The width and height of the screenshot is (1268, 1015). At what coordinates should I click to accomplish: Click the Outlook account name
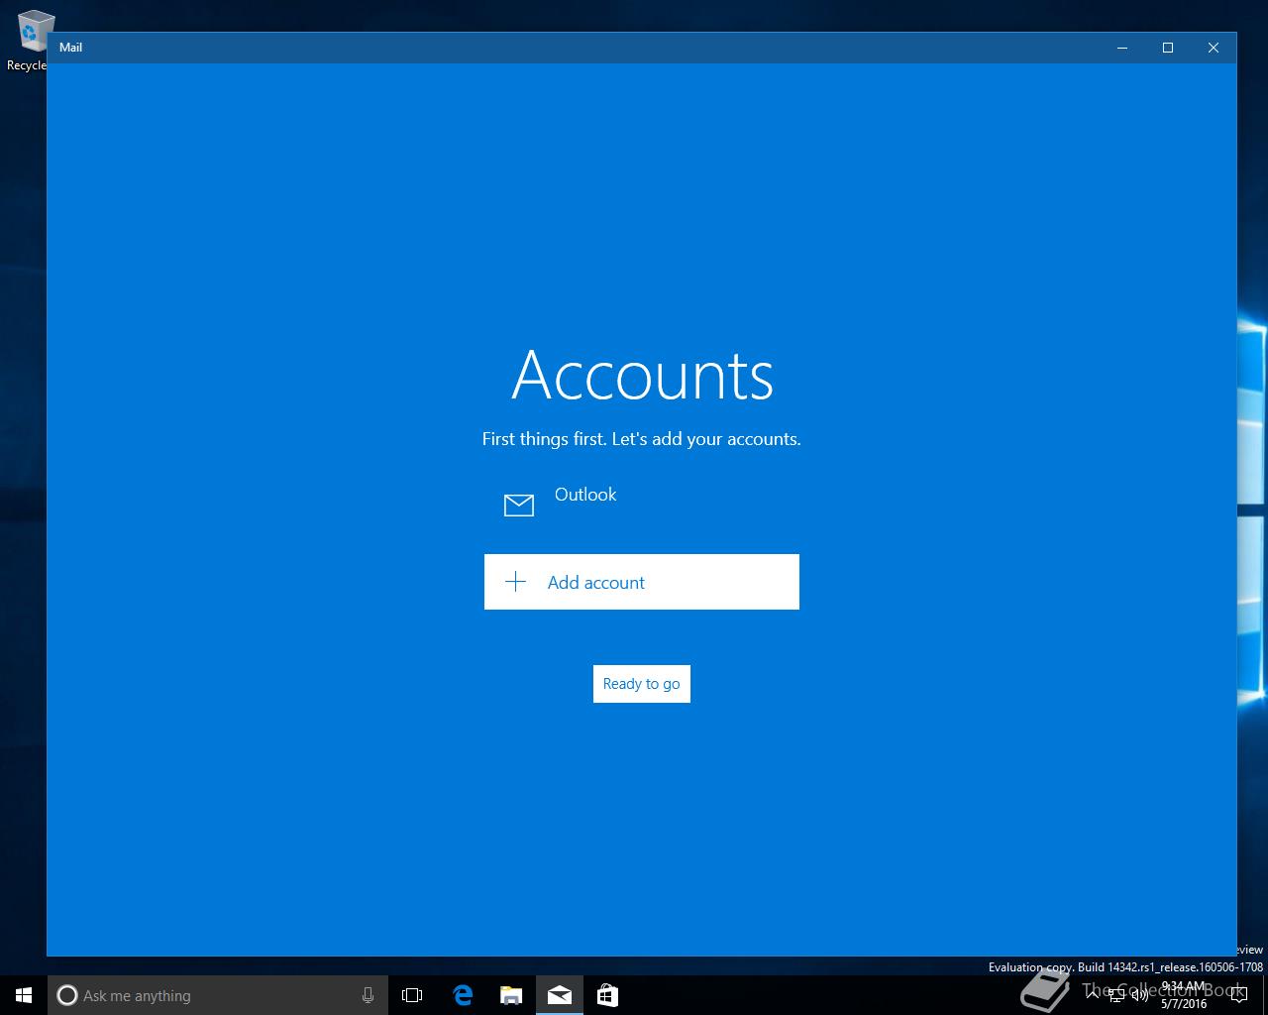coord(585,495)
